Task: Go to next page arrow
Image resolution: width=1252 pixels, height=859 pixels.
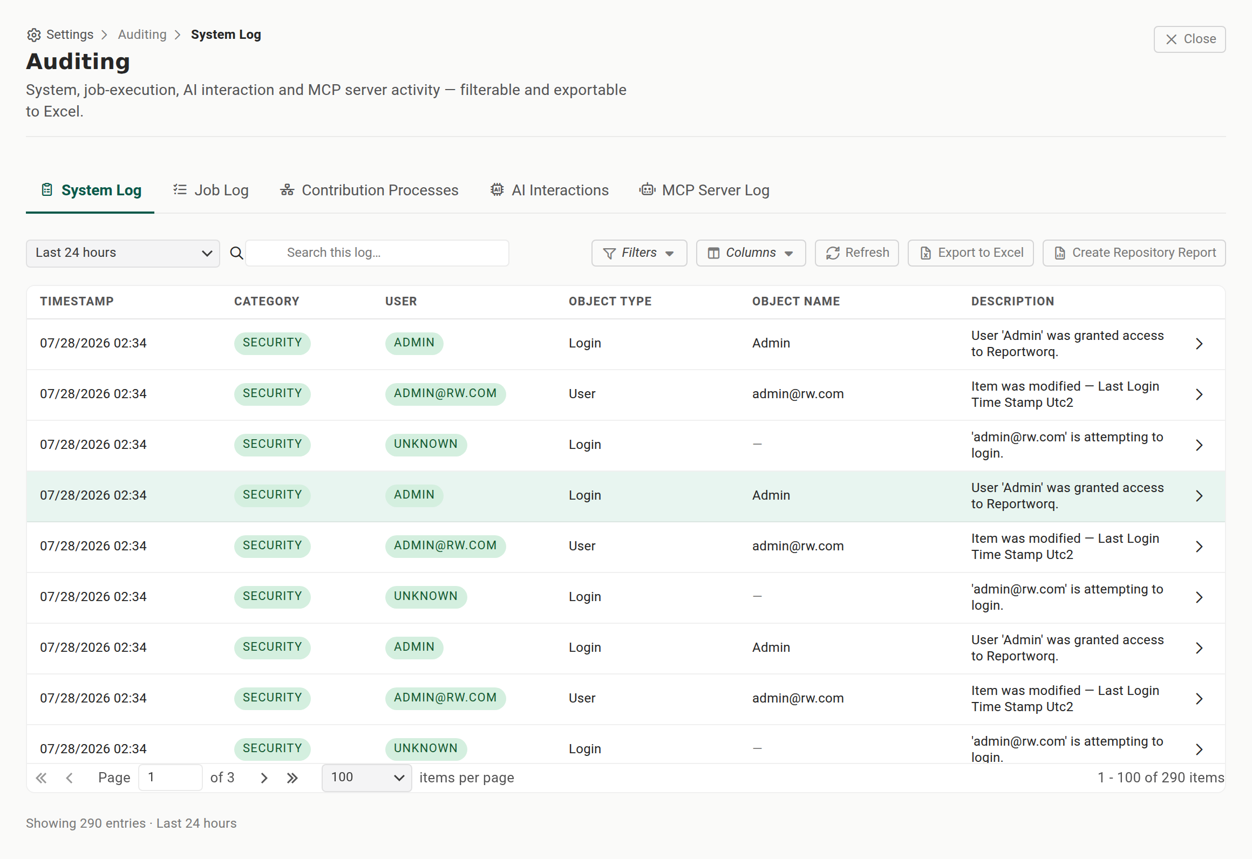Action: pyautogui.click(x=264, y=778)
